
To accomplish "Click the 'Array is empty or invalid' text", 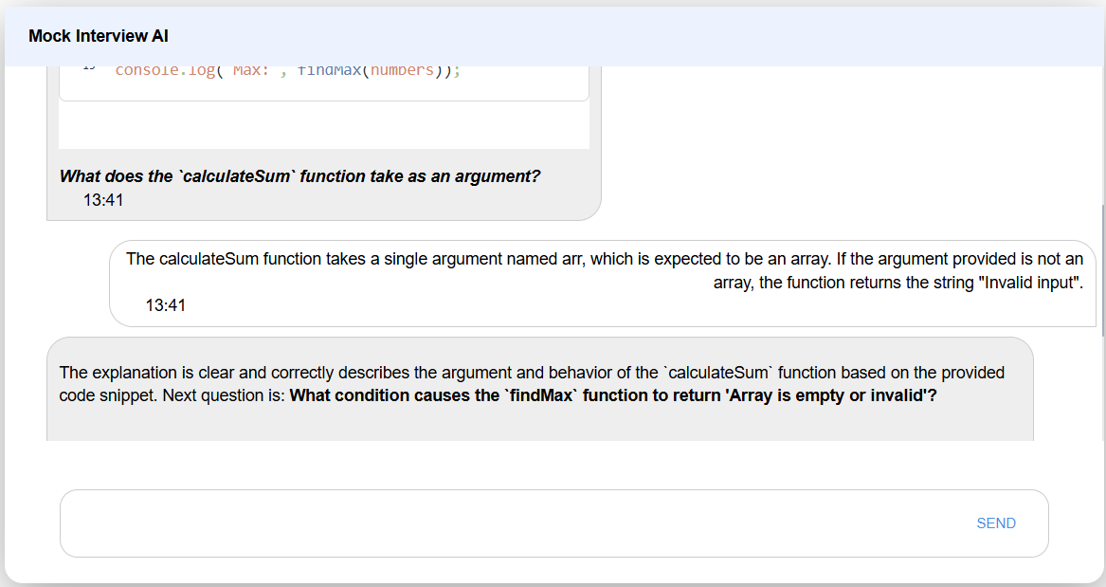I will (x=825, y=396).
